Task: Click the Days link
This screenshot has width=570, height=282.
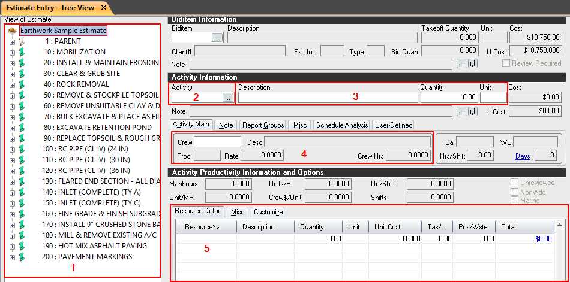Action: coord(522,156)
